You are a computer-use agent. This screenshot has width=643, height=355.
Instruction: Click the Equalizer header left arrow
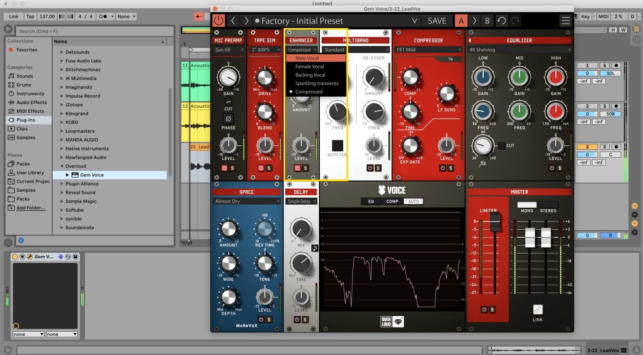[x=470, y=41]
